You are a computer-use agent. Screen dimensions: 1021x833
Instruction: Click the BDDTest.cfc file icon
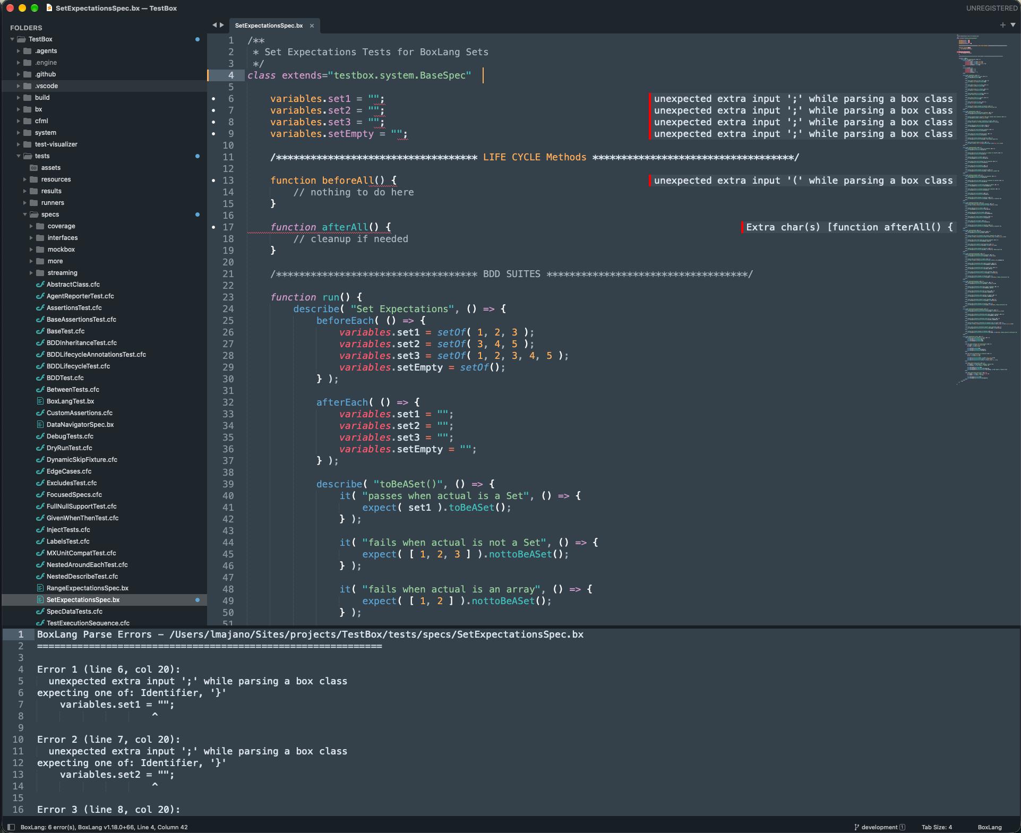40,378
